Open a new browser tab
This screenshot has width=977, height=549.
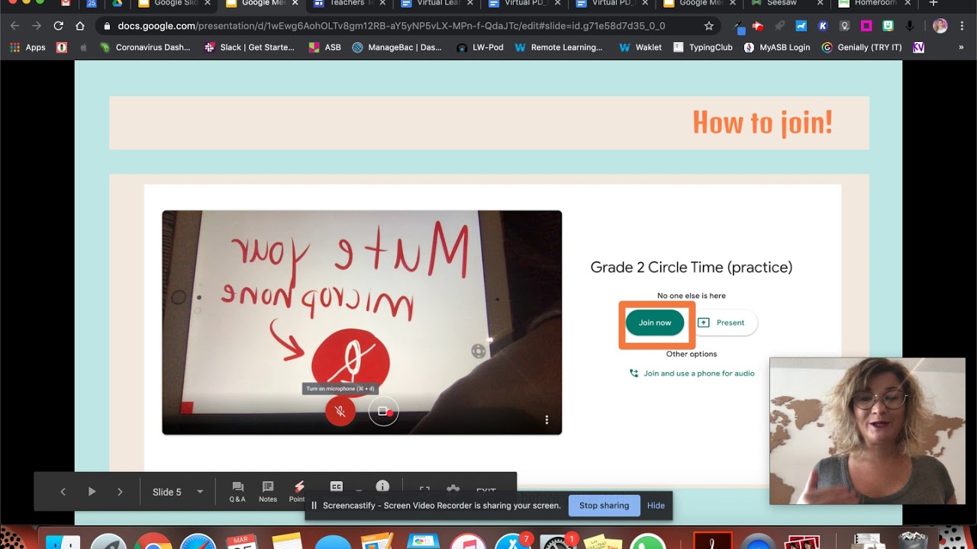933,3
